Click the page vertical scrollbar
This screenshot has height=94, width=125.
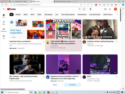point(120,15)
